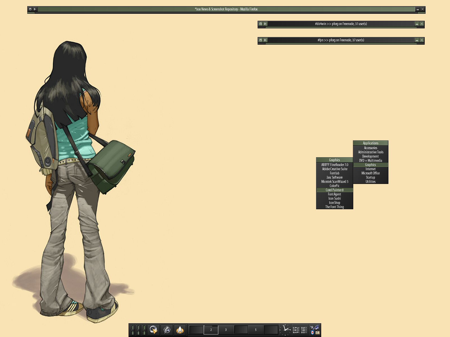The width and height of the screenshot is (450, 337).
Task: Launch IconShop
Action: point(335,203)
